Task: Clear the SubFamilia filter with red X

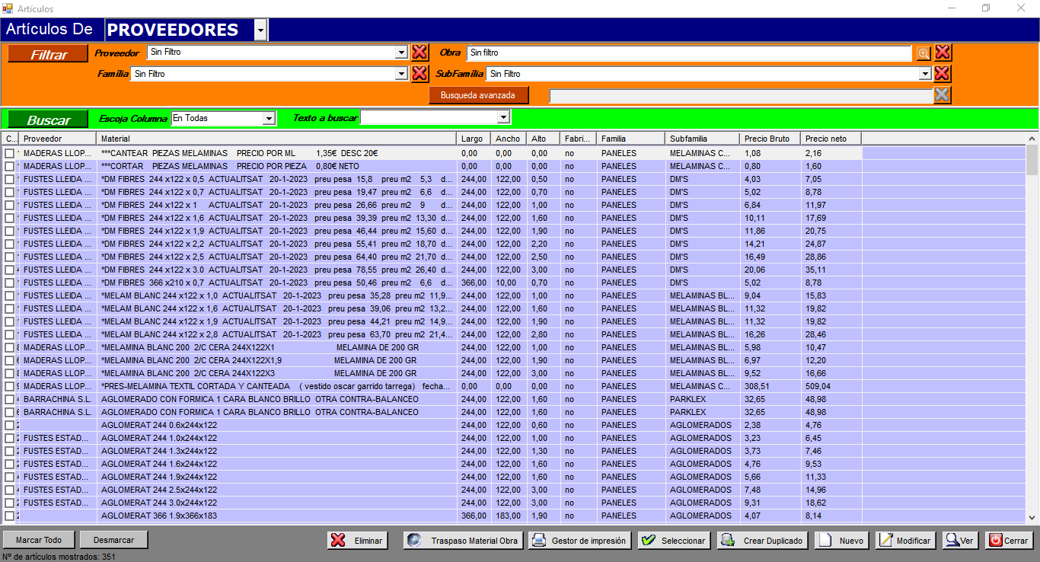Action: point(943,74)
